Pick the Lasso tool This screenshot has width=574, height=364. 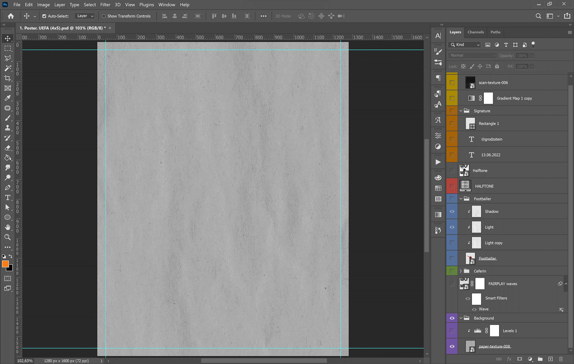pyautogui.click(x=8, y=58)
